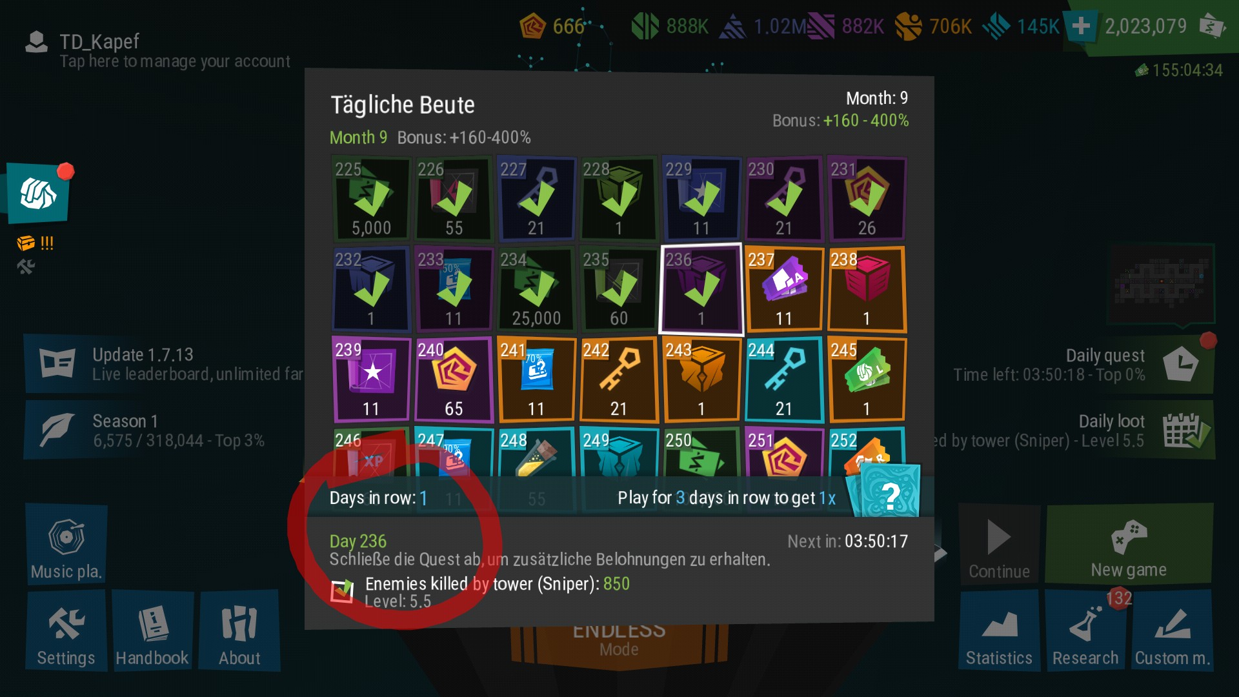The width and height of the screenshot is (1239, 697).
Task: Click the fist icon with red notification
Action: [x=38, y=194]
